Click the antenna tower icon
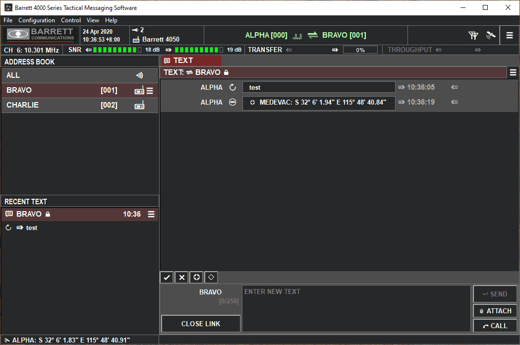The height and width of the screenshot is (345, 520). [x=473, y=35]
